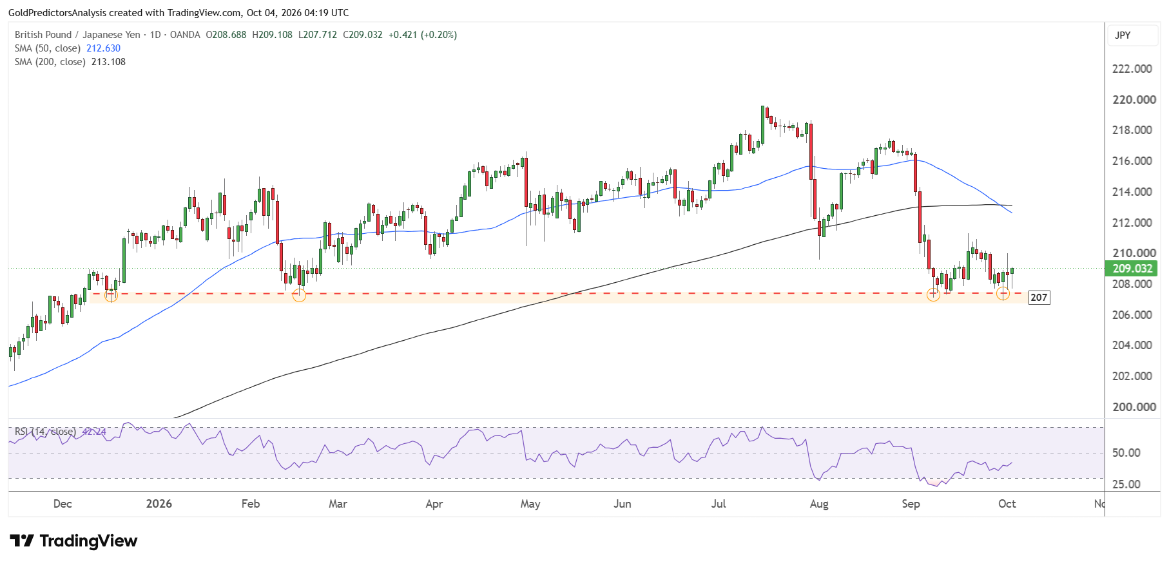Image resolution: width=1169 pixels, height=565 pixels.
Task: Click the Oct label on the time axis
Action: [x=1007, y=504]
